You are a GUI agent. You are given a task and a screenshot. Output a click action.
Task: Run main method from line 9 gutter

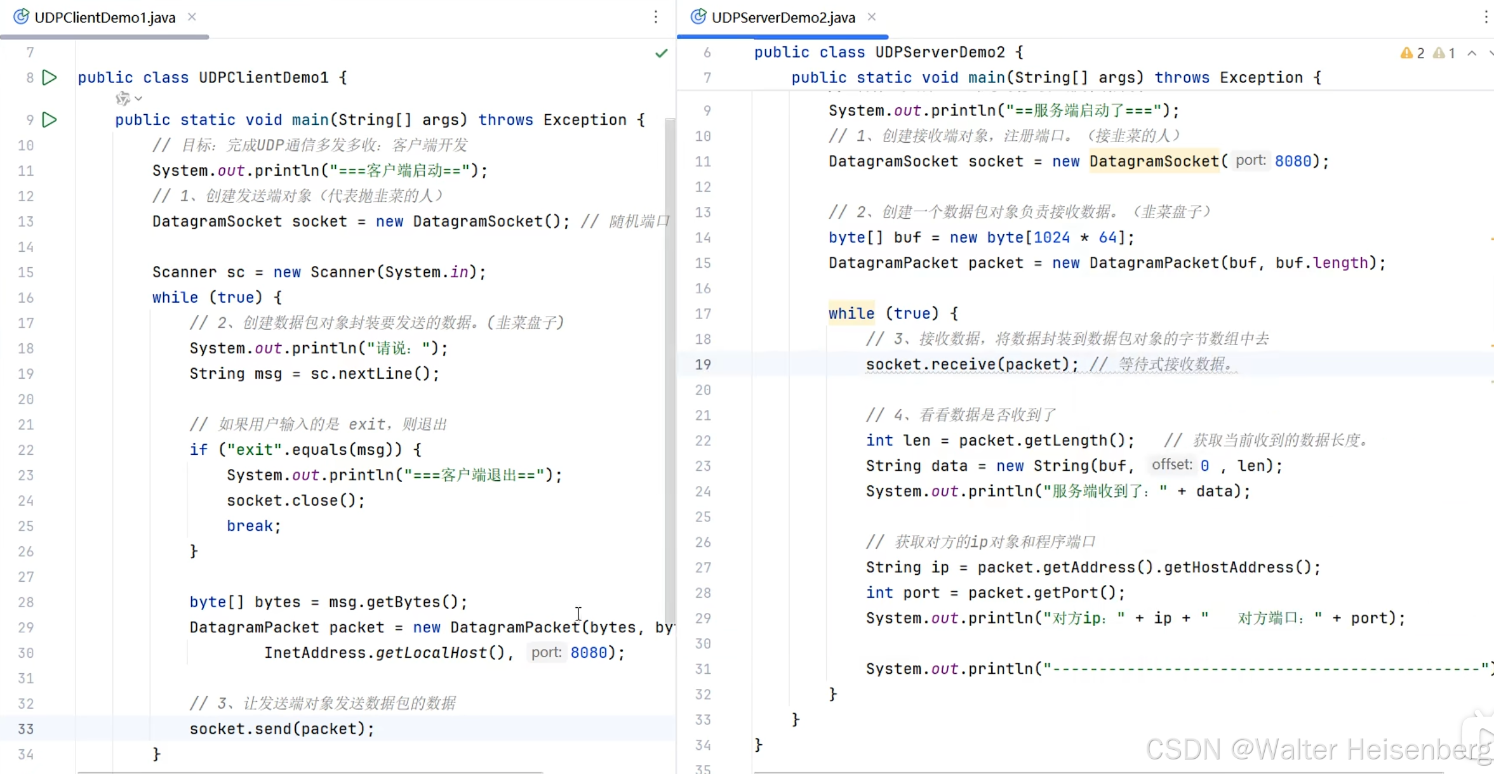[50, 120]
